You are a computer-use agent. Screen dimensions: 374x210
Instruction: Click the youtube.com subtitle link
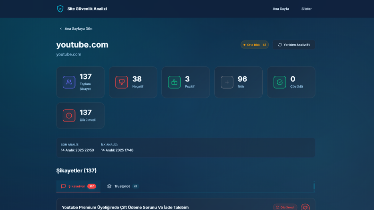click(69, 54)
